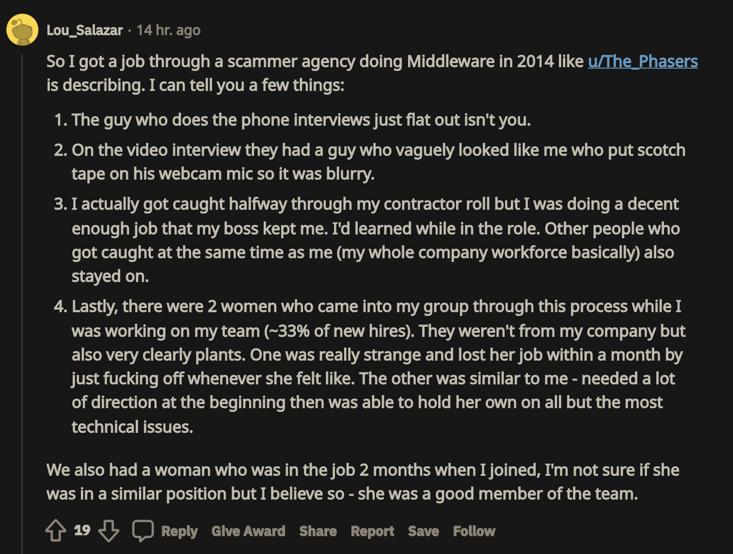
Task: Share this comment
Action: [318, 531]
